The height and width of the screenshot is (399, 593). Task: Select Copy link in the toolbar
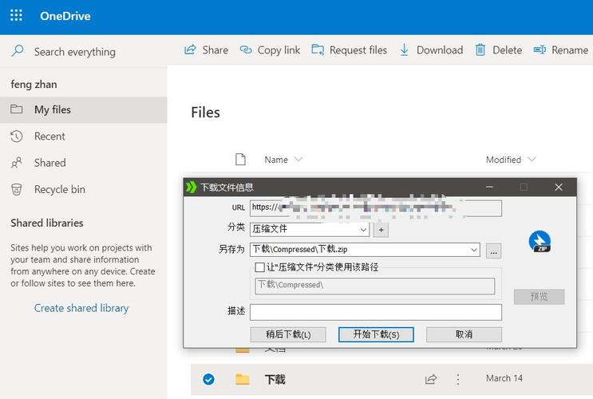point(279,50)
